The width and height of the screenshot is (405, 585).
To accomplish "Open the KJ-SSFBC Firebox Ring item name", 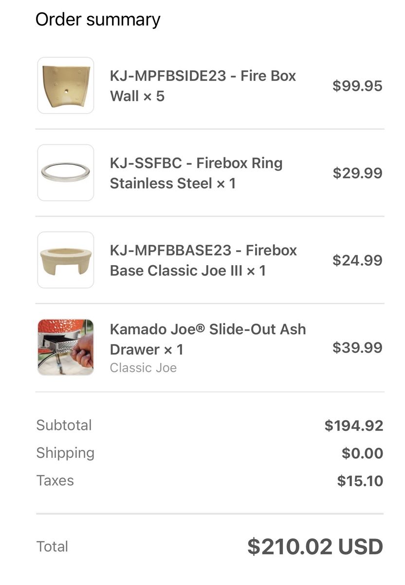I will (196, 173).
